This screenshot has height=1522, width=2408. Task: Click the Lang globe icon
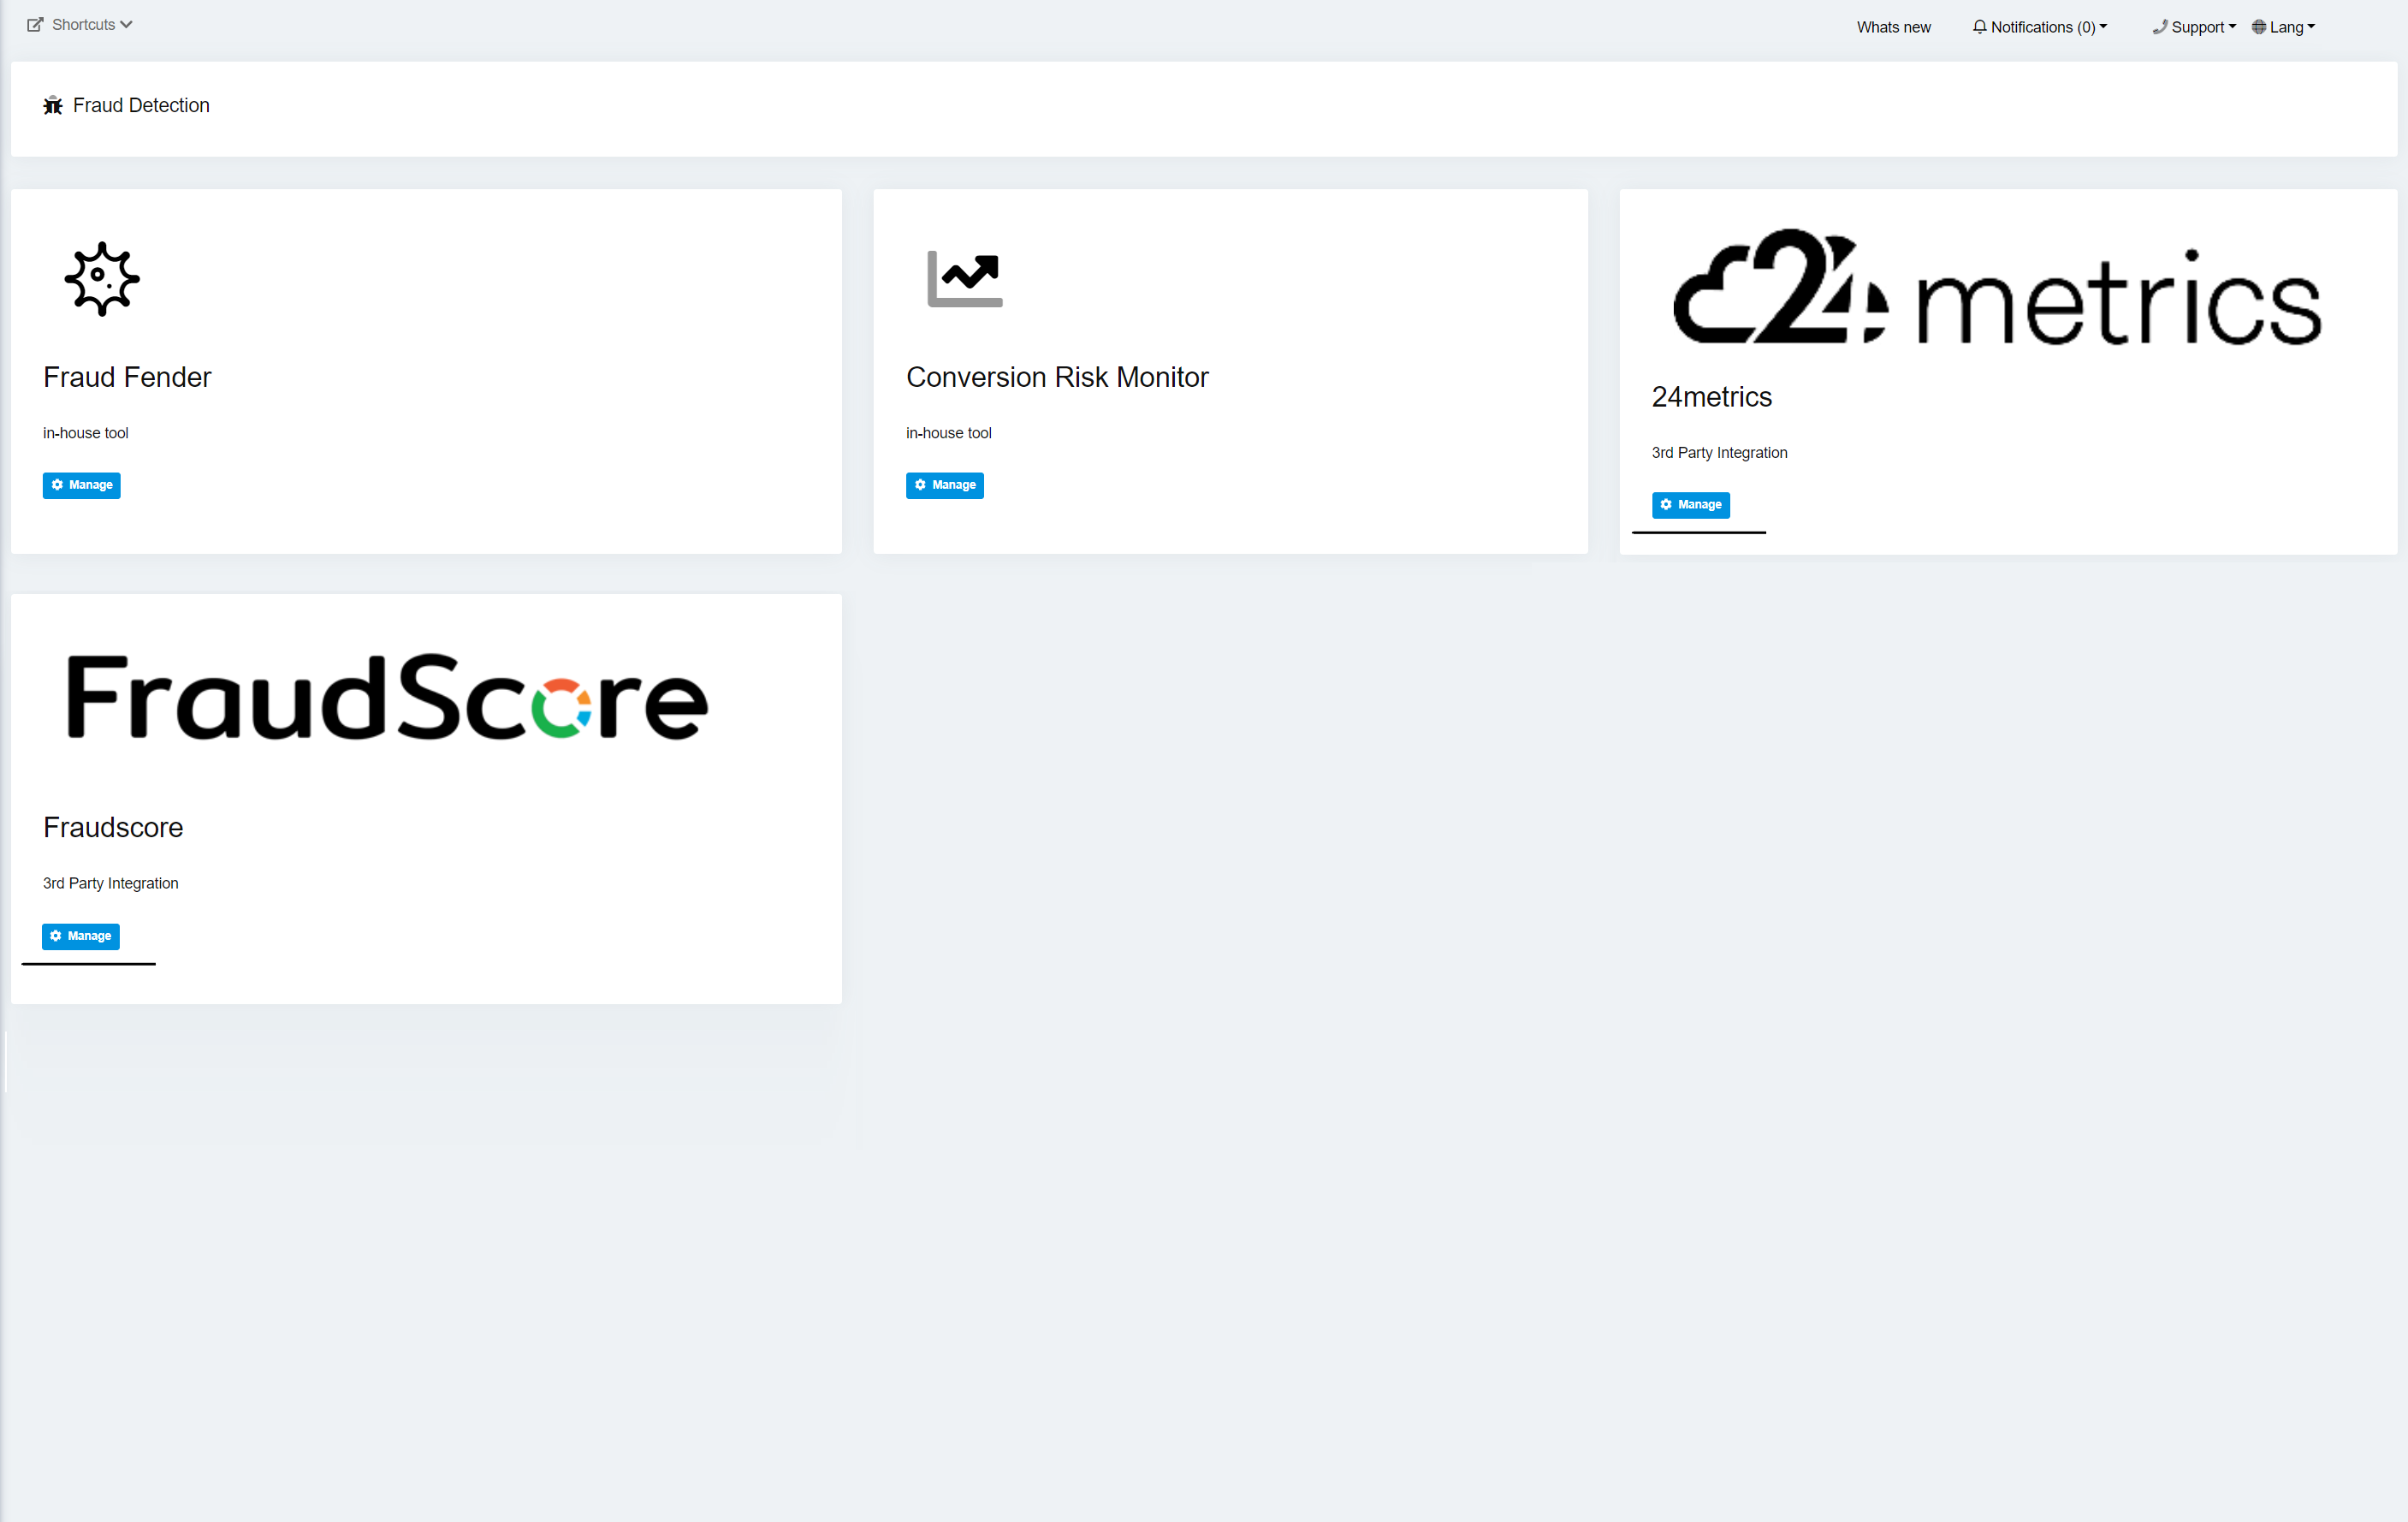click(2258, 27)
